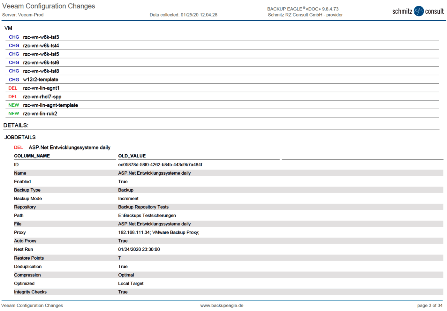Click the JOBDETAILS section heading

pyautogui.click(x=20, y=138)
